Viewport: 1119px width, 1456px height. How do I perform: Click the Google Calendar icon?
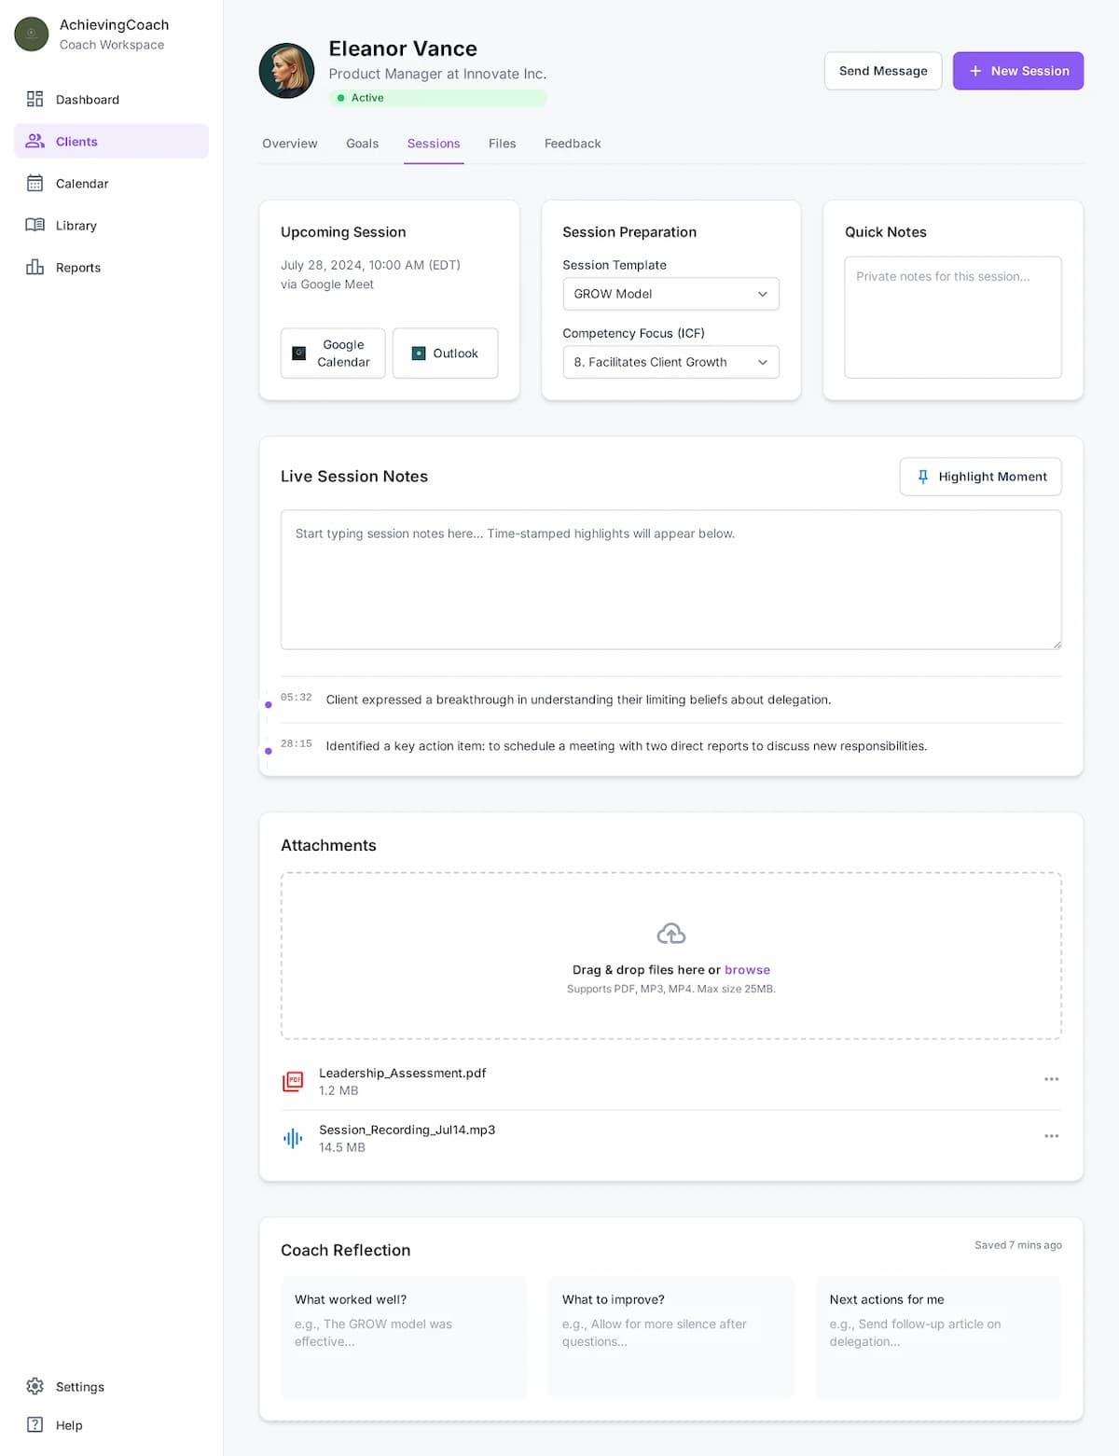click(x=299, y=353)
